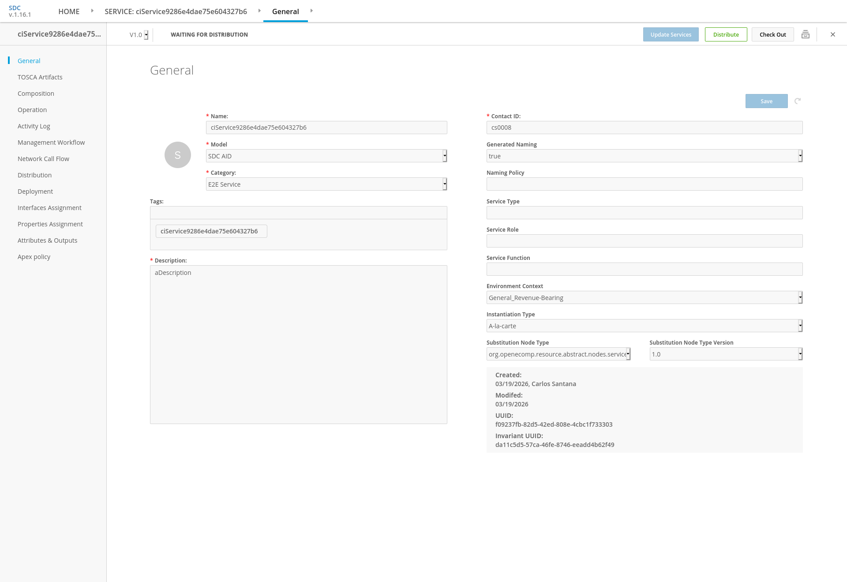Image resolution: width=847 pixels, height=582 pixels.
Task: Click the Check Out button
Action: (772, 34)
